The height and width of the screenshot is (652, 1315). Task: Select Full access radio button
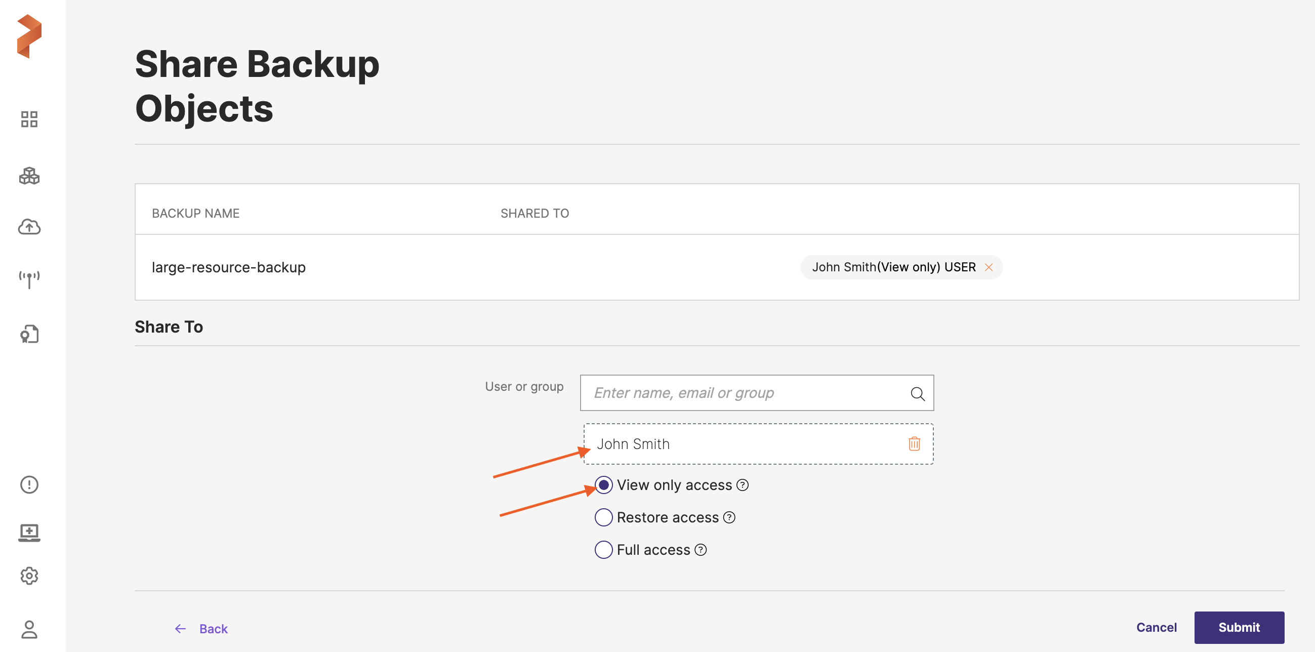pos(603,549)
